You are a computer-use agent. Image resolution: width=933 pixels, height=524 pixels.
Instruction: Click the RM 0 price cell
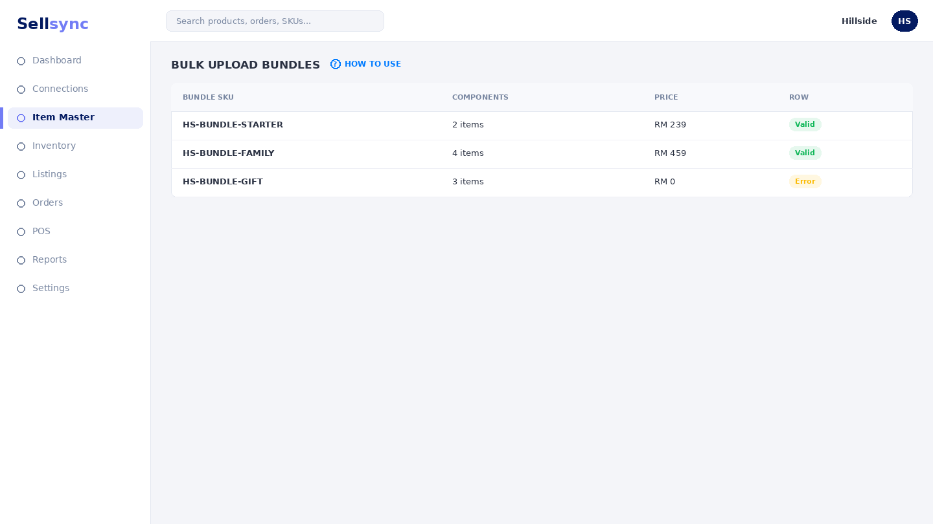pyautogui.click(x=665, y=182)
